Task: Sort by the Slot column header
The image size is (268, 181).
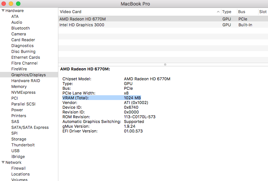Action: pyautogui.click(x=263, y=12)
